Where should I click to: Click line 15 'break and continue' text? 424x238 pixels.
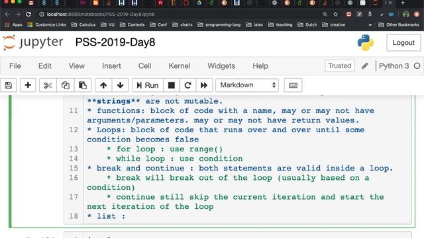140,169
